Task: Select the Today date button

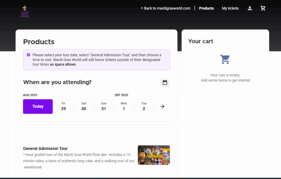Action: (38, 107)
